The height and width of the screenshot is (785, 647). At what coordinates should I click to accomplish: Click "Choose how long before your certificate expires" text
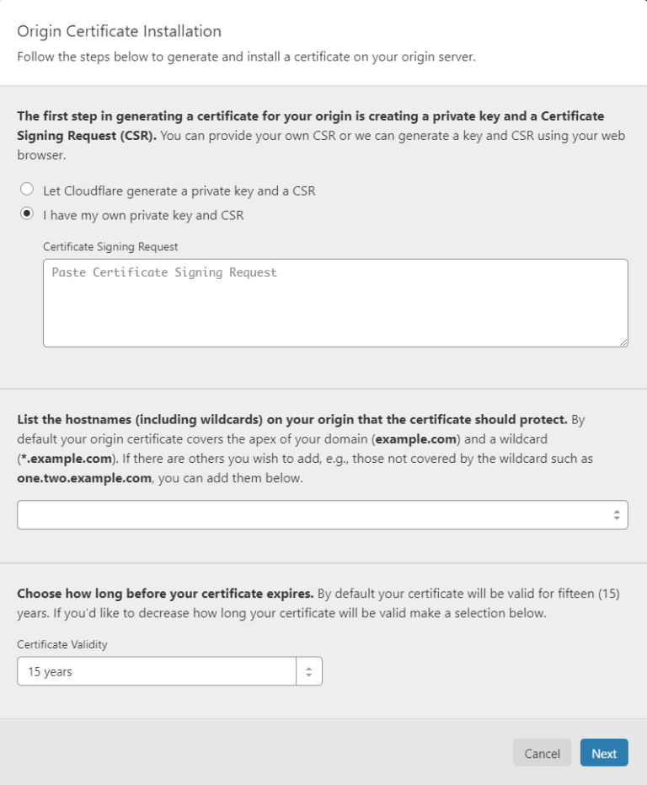[165, 593]
